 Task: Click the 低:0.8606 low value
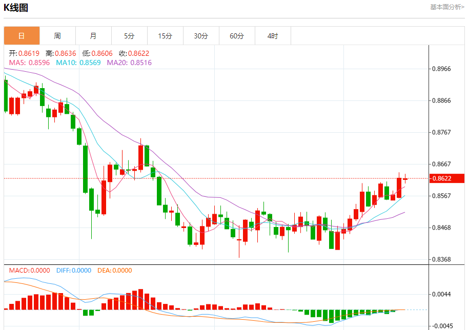tap(97, 53)
